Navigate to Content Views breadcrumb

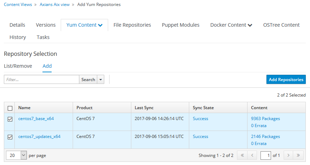point(18,5)
